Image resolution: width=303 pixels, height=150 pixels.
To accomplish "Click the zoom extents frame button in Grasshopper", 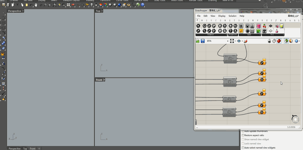I will pyautogui.click(x=232, y=41).
